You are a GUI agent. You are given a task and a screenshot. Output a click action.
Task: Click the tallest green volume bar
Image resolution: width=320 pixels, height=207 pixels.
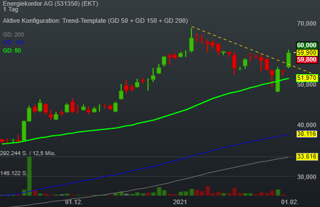[29, 176]
